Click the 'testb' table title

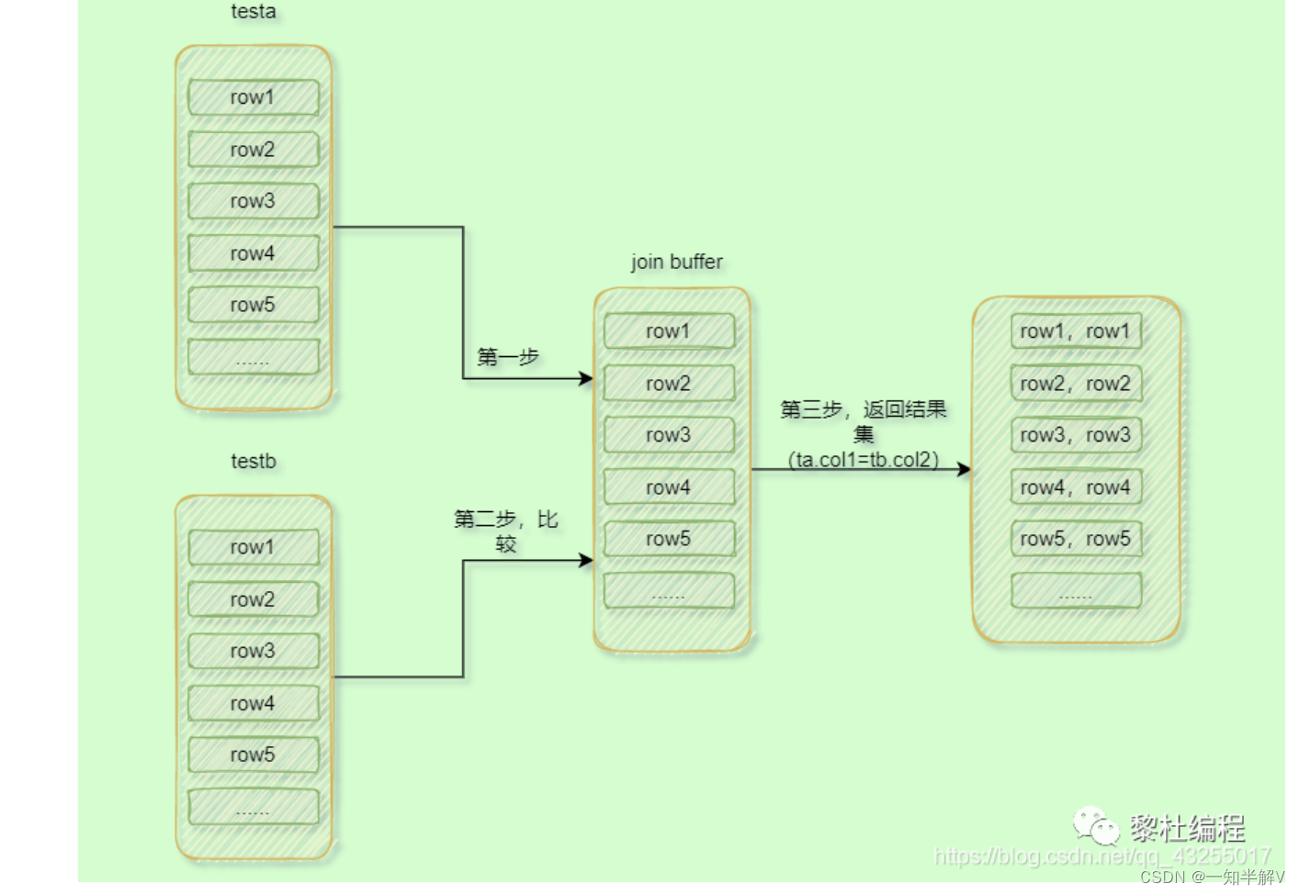(x=254, y=462)
